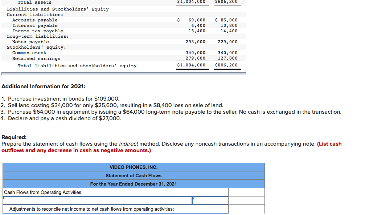365x215 pixels.
Task: Click the VIDEO PHONES, INC. header row
Action: [134, 167]
